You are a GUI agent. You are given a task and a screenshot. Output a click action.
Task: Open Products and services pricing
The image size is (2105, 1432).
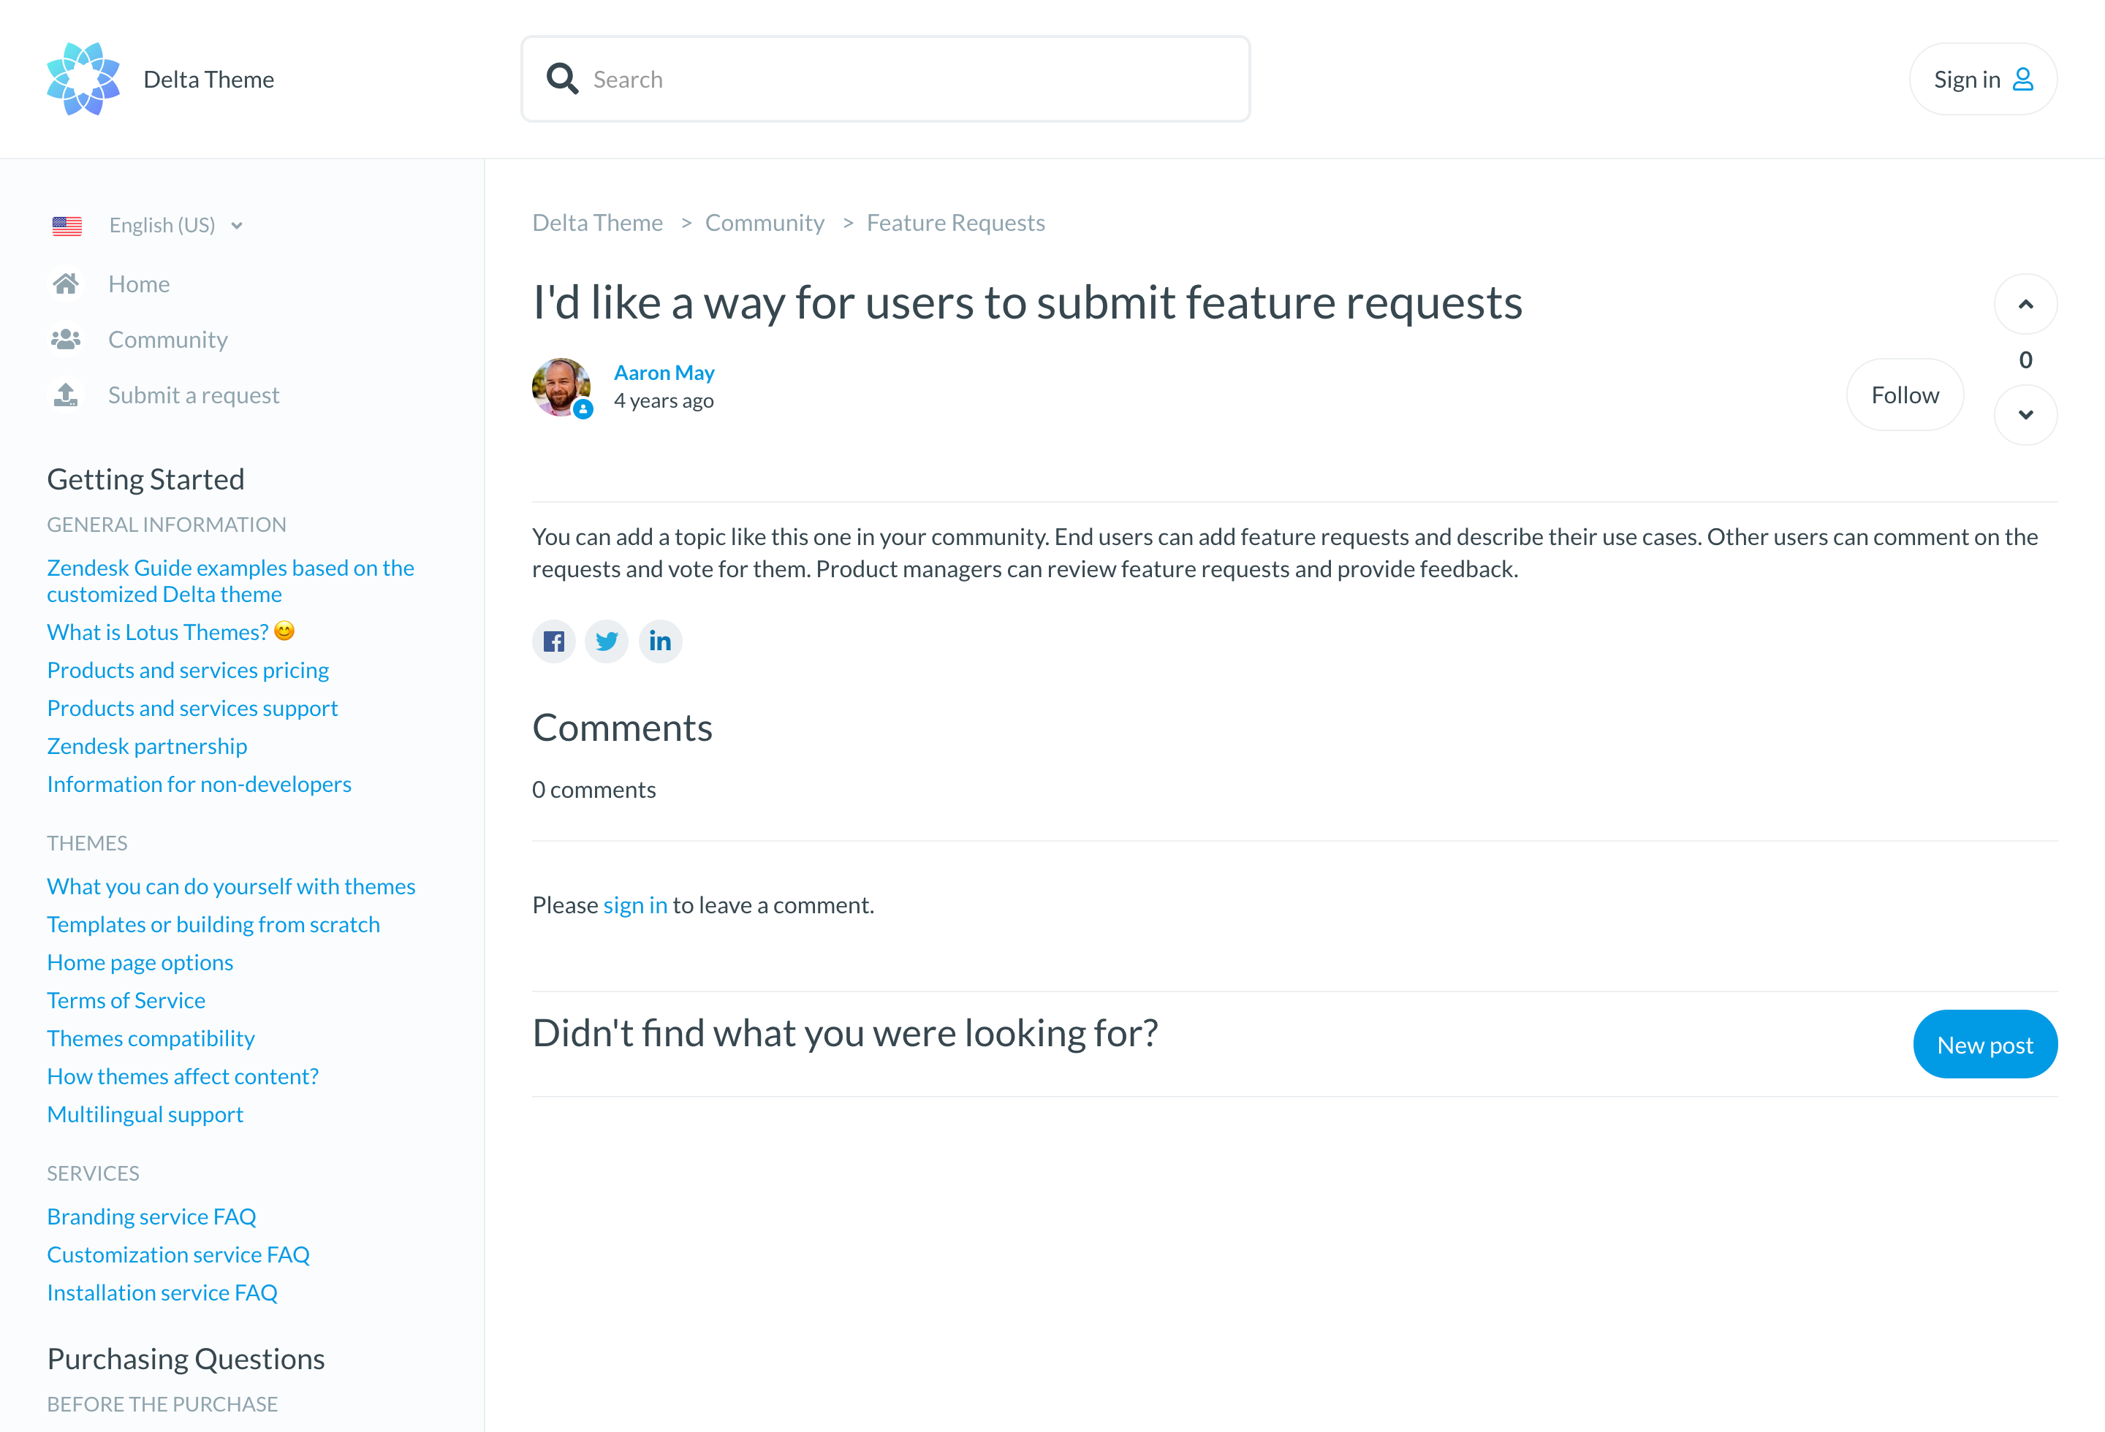coord(188,670)
